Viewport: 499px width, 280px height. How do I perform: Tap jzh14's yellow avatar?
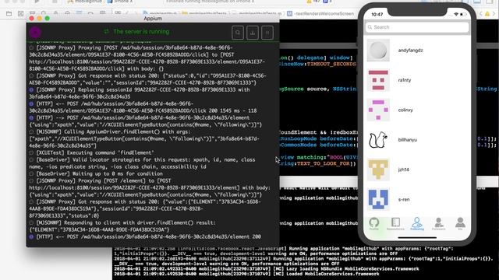(378, 170)
